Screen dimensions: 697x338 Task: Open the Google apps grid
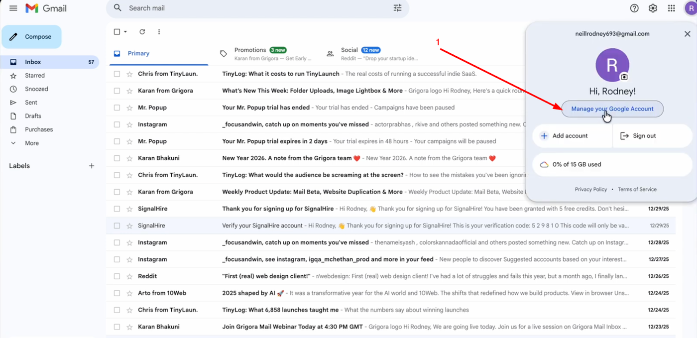(671, 8)
